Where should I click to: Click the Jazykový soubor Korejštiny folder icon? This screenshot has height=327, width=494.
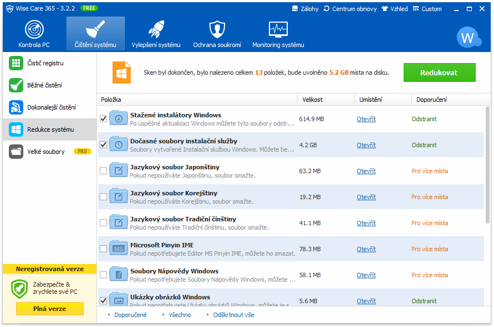click(119, 197)
